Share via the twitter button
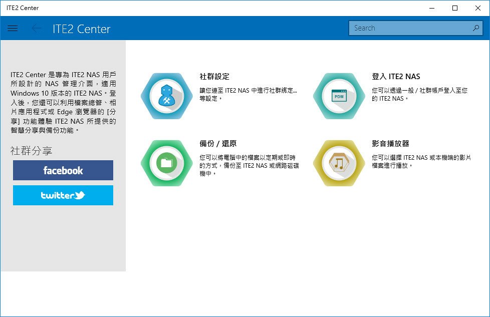The height and width of the screenshot is (317, 490). (63, 195)
